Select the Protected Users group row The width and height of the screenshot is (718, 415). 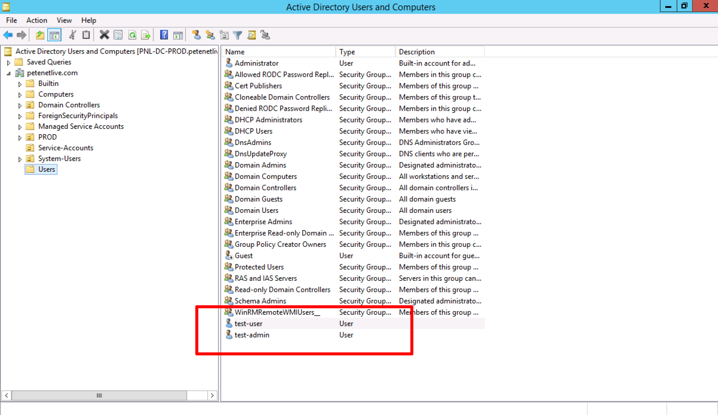pyautogui.click(x=354, y=267)
